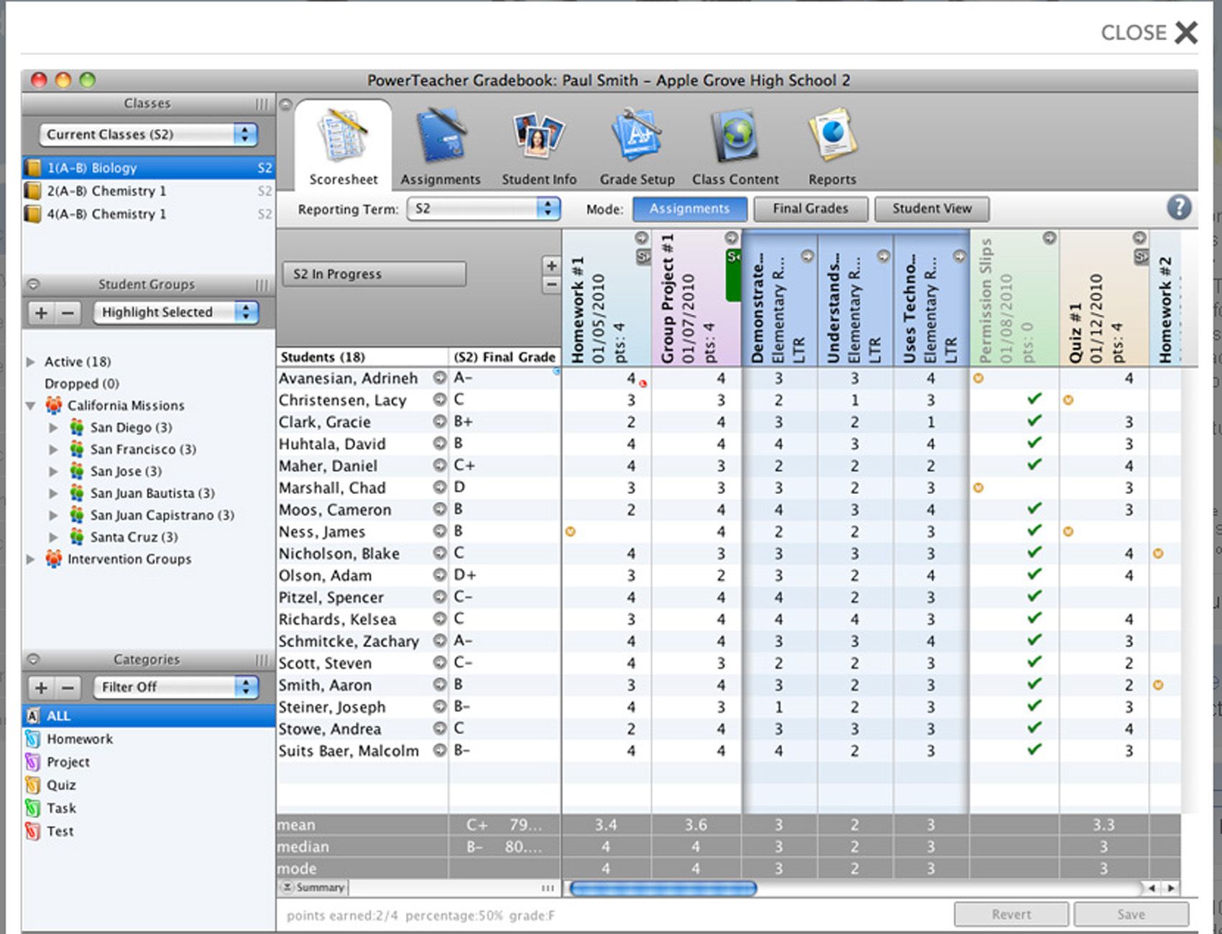Click CLOSE at the top right
This screenshot has height=934, width=1222.
pos(1149,32)
